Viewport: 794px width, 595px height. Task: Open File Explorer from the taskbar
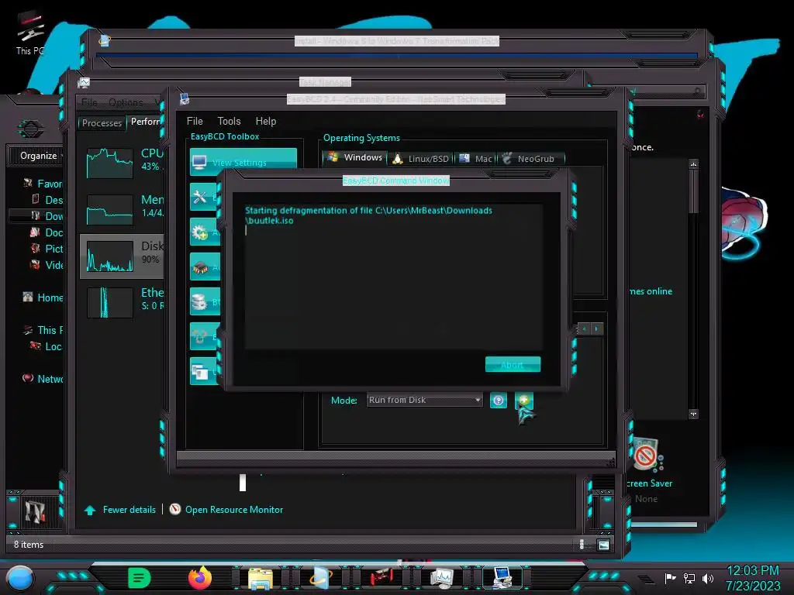[x=261, y=578]
